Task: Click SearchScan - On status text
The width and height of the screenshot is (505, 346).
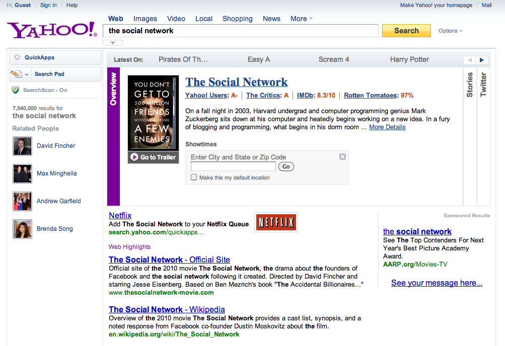Action: (x=45, y=90)
